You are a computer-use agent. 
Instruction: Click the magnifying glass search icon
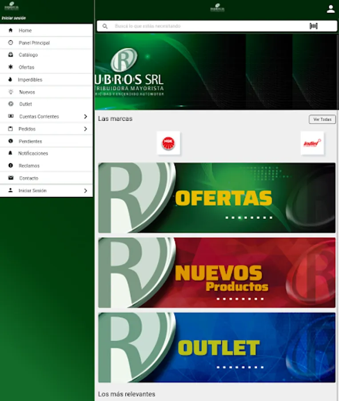(x=105, y=26)
